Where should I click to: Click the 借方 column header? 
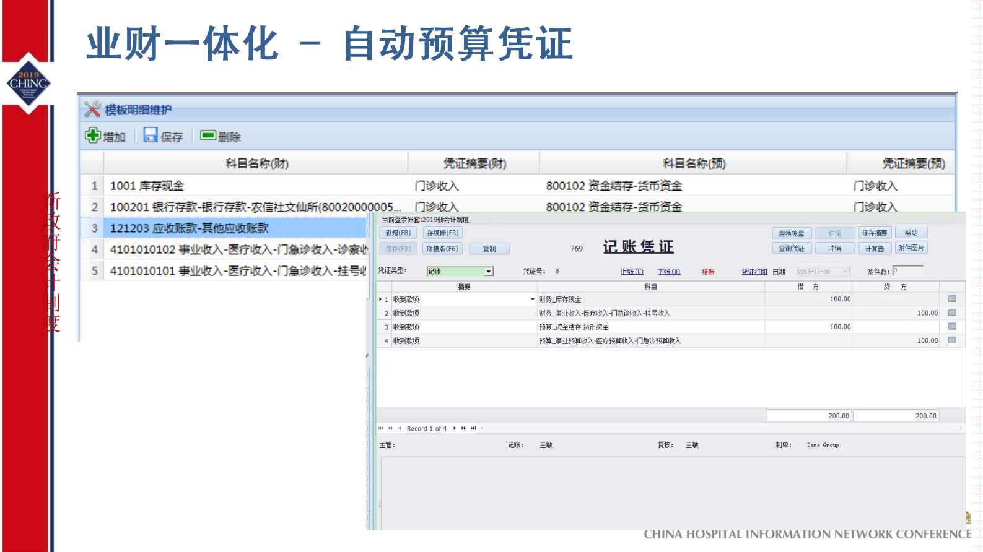click(x=808, y=287)
